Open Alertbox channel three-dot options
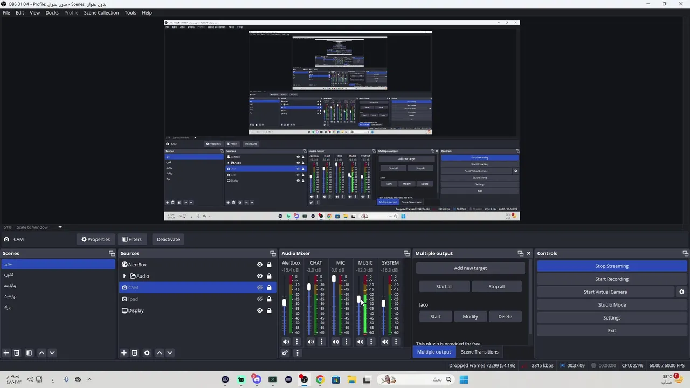Screen dimensions: 690x388 (x=296, y=342)
